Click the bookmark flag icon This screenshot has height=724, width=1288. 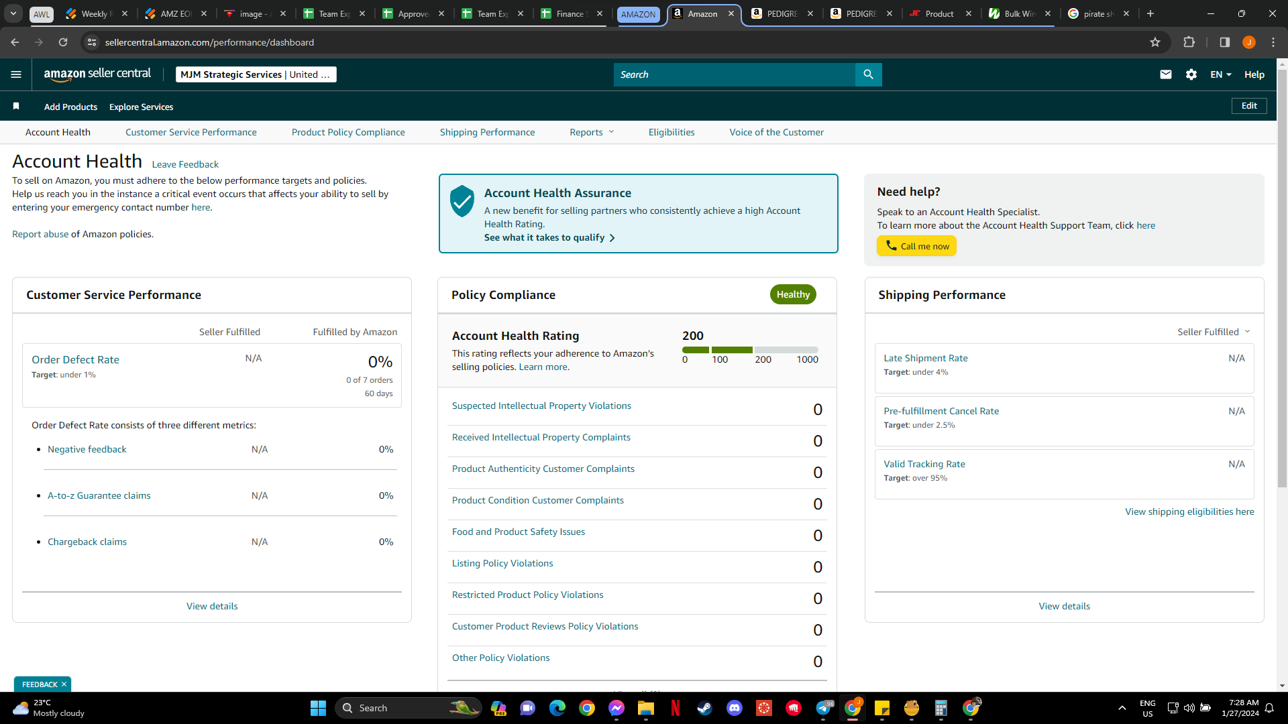(16, 107)
